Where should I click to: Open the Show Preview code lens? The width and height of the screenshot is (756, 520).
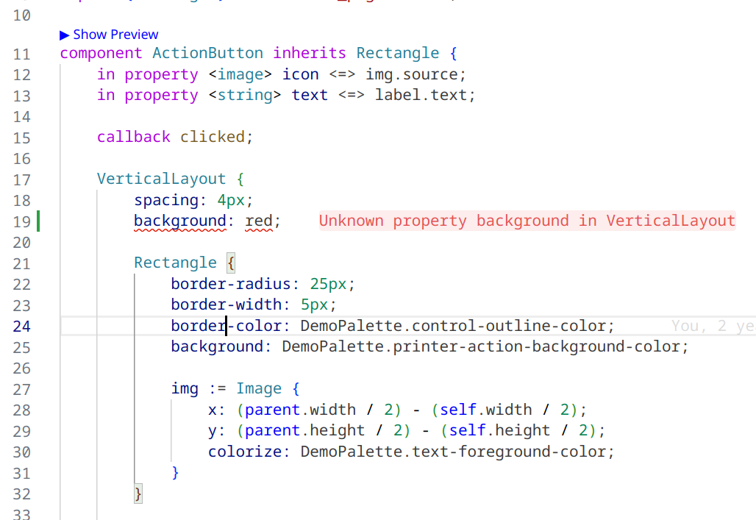pyautogui.click(x=115, y=34)
